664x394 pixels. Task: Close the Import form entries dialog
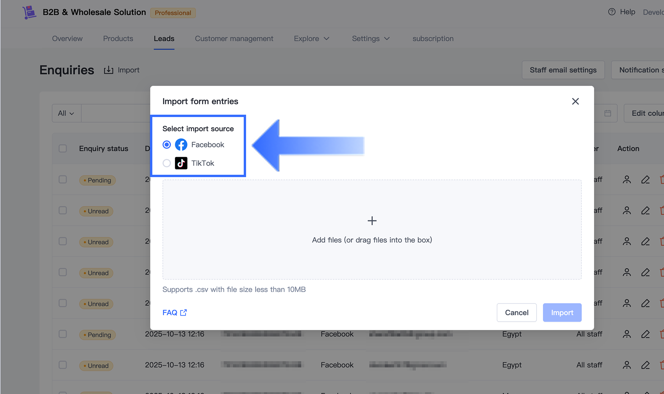(575, 101)
